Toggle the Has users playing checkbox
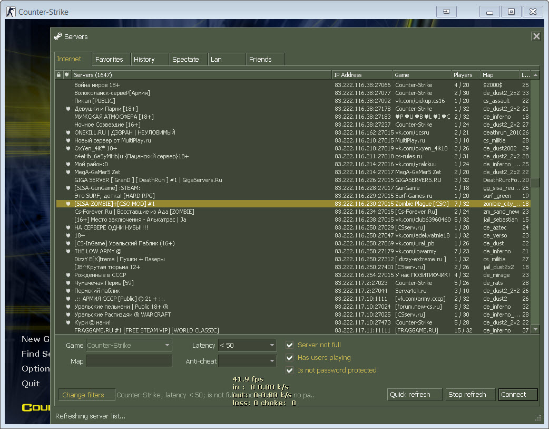Viewport: 549px width, 429px height. [289, 358]
